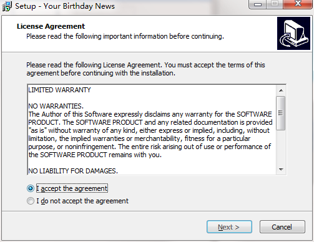Click the Cancel button

282,227
